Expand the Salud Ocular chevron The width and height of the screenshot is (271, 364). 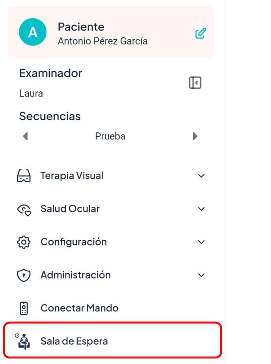point(201,209)
